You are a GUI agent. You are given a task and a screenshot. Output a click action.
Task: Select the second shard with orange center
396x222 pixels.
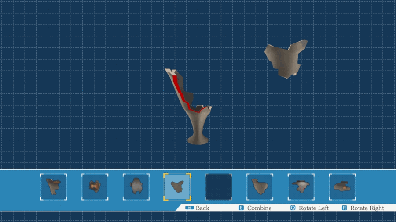coord(95,187)
